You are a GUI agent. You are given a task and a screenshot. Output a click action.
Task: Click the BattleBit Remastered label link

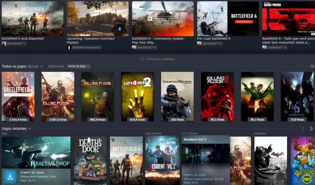click(86, 47)
